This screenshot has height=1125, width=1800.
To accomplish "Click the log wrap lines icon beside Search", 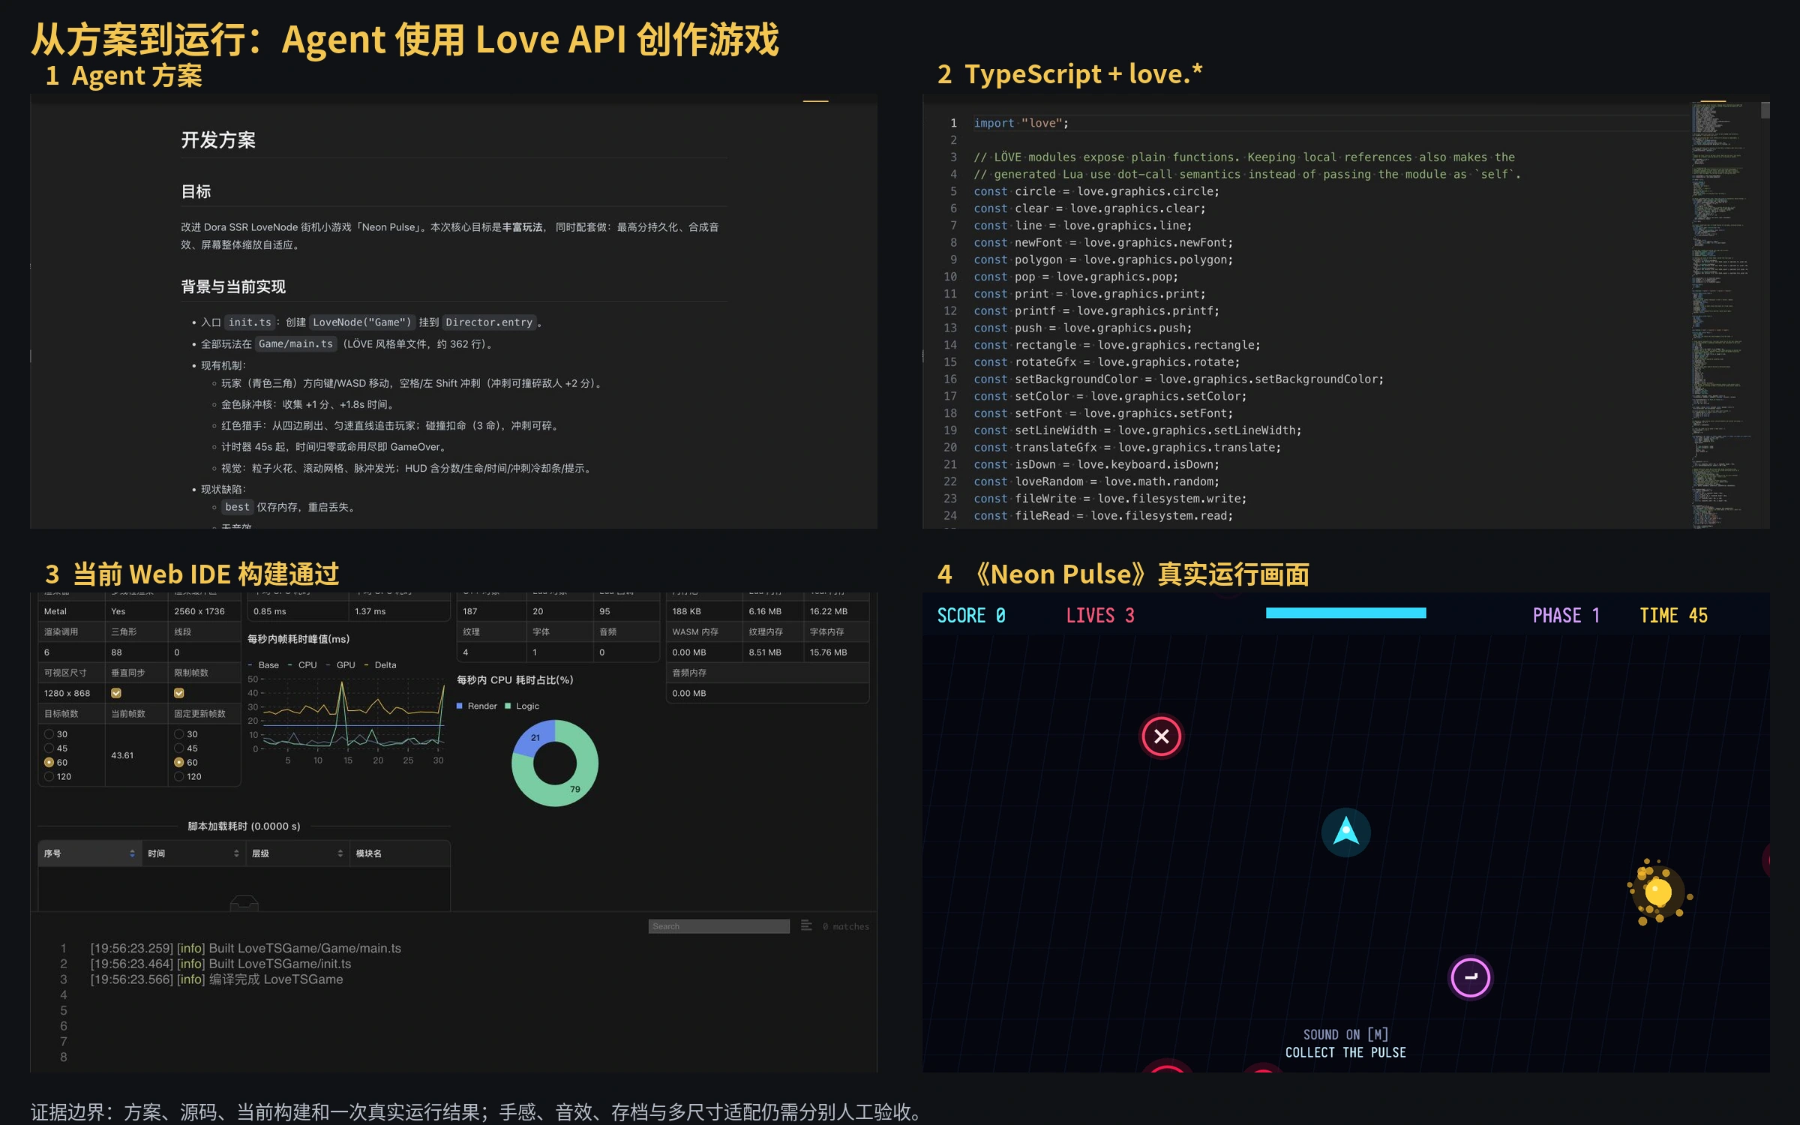I will tap(806, 926).
